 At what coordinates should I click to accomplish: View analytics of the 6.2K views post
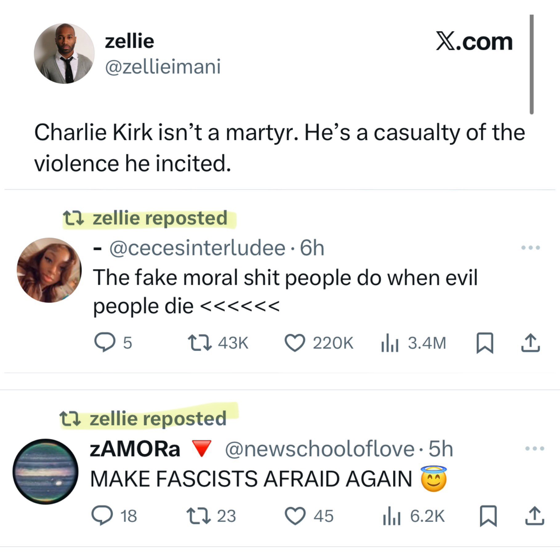[391, 516]
